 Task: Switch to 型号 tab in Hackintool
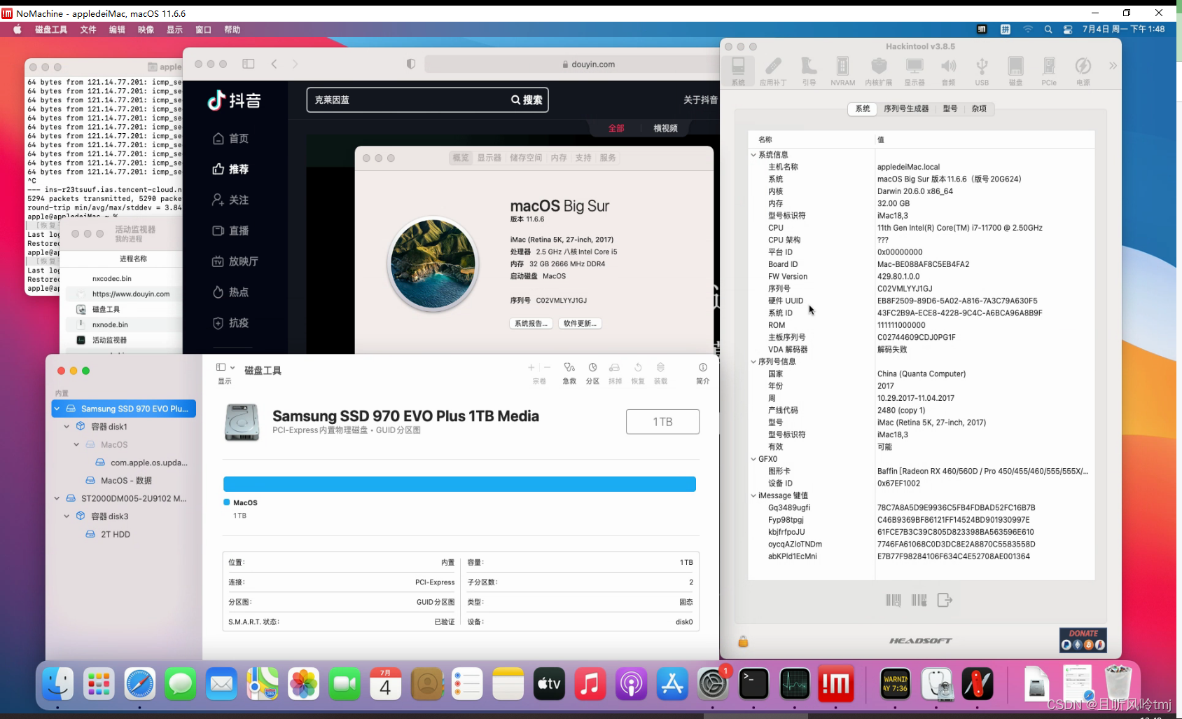coord(950,109)
